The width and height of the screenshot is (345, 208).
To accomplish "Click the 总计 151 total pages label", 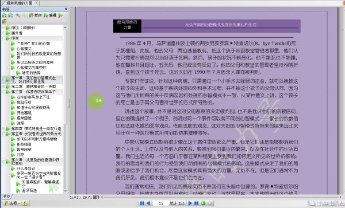I will tap(177, 203).
